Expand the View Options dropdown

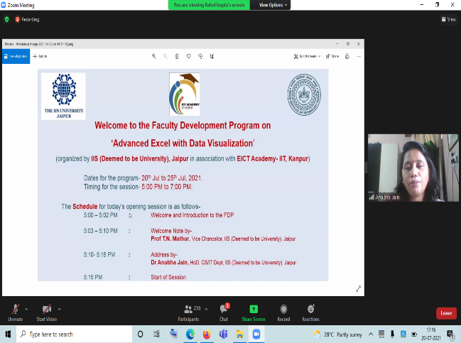coord(273,5)
